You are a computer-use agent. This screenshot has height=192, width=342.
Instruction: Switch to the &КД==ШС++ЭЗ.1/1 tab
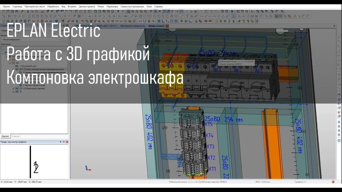[x=106, y=26]
